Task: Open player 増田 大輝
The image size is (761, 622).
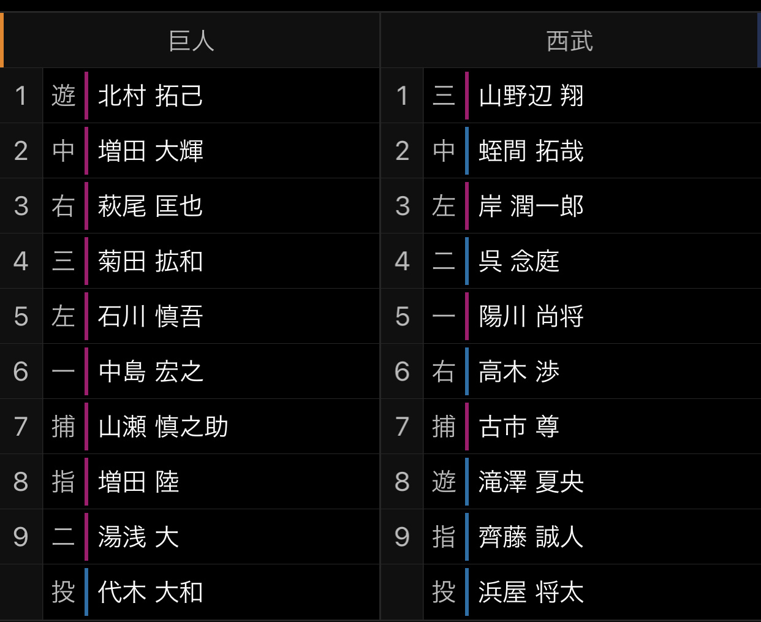Action: [151, 151]
